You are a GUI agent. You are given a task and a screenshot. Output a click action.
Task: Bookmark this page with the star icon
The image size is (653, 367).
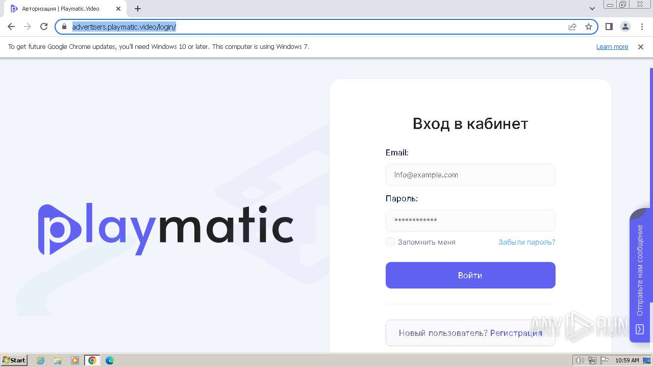[x=589, y=27]
